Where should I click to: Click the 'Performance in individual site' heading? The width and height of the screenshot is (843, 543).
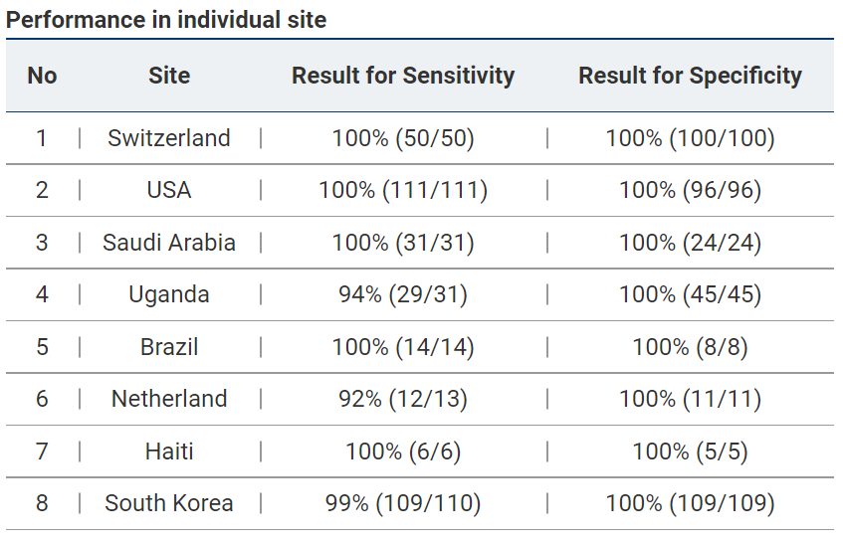coord(167,19)
